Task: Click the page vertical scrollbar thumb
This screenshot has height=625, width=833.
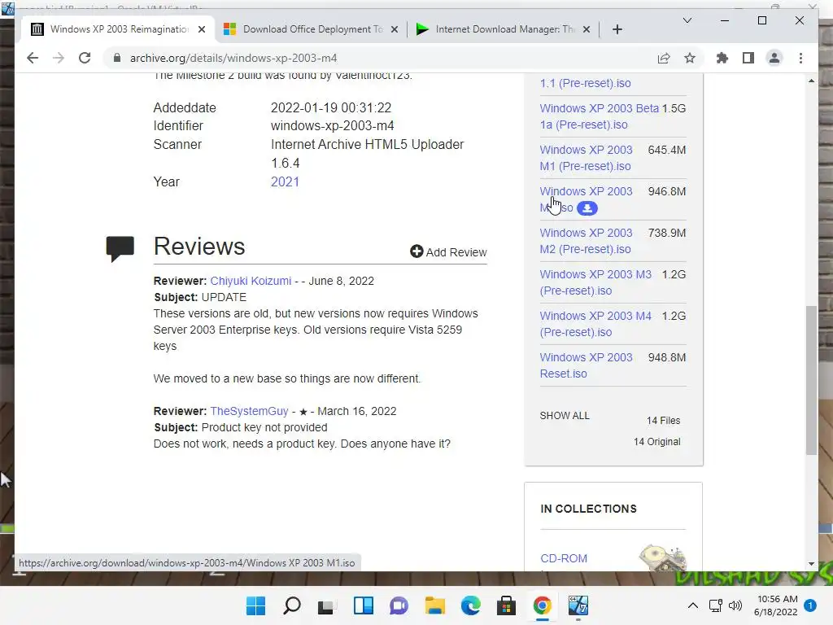Action: tap(811, 380)
